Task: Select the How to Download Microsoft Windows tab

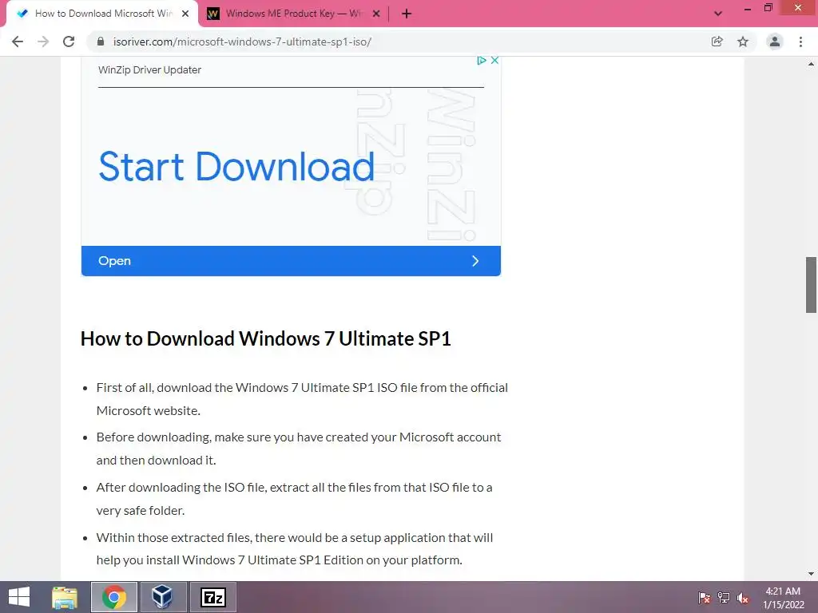Action: [103, 14]
